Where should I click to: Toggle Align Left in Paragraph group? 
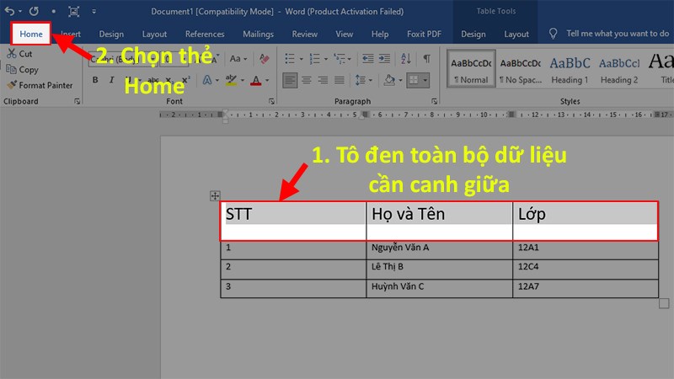click(x=289, y=80)
